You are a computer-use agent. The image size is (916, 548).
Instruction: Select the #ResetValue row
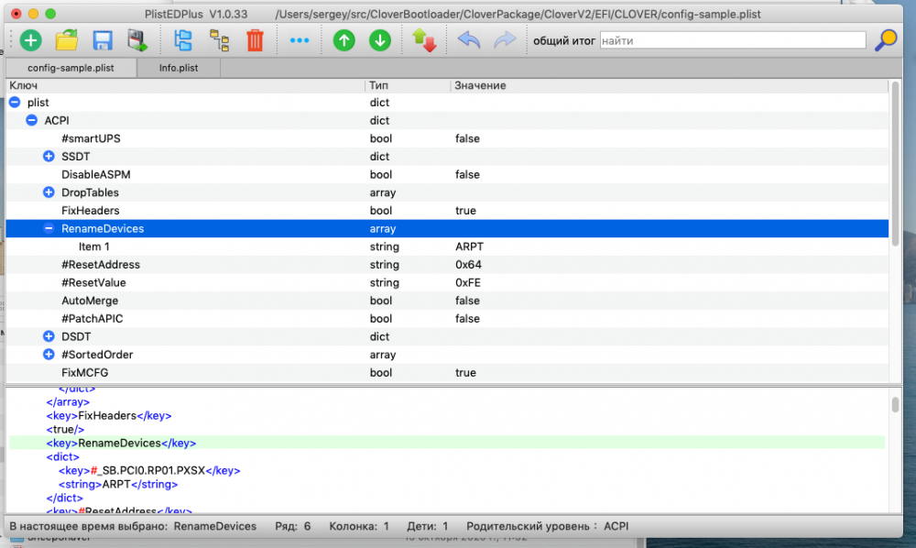pos(447,283)
